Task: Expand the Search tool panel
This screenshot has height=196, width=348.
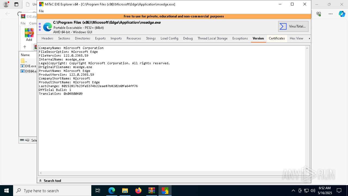Action: (x=50, y=180)
